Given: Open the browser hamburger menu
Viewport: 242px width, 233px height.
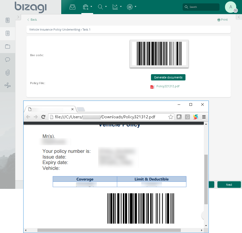Looking at the screenshot, I should pos(204,117).
